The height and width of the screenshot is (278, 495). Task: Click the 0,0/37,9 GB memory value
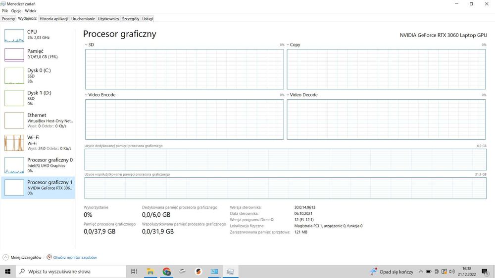pyautogui.click(x=99, y=232)
